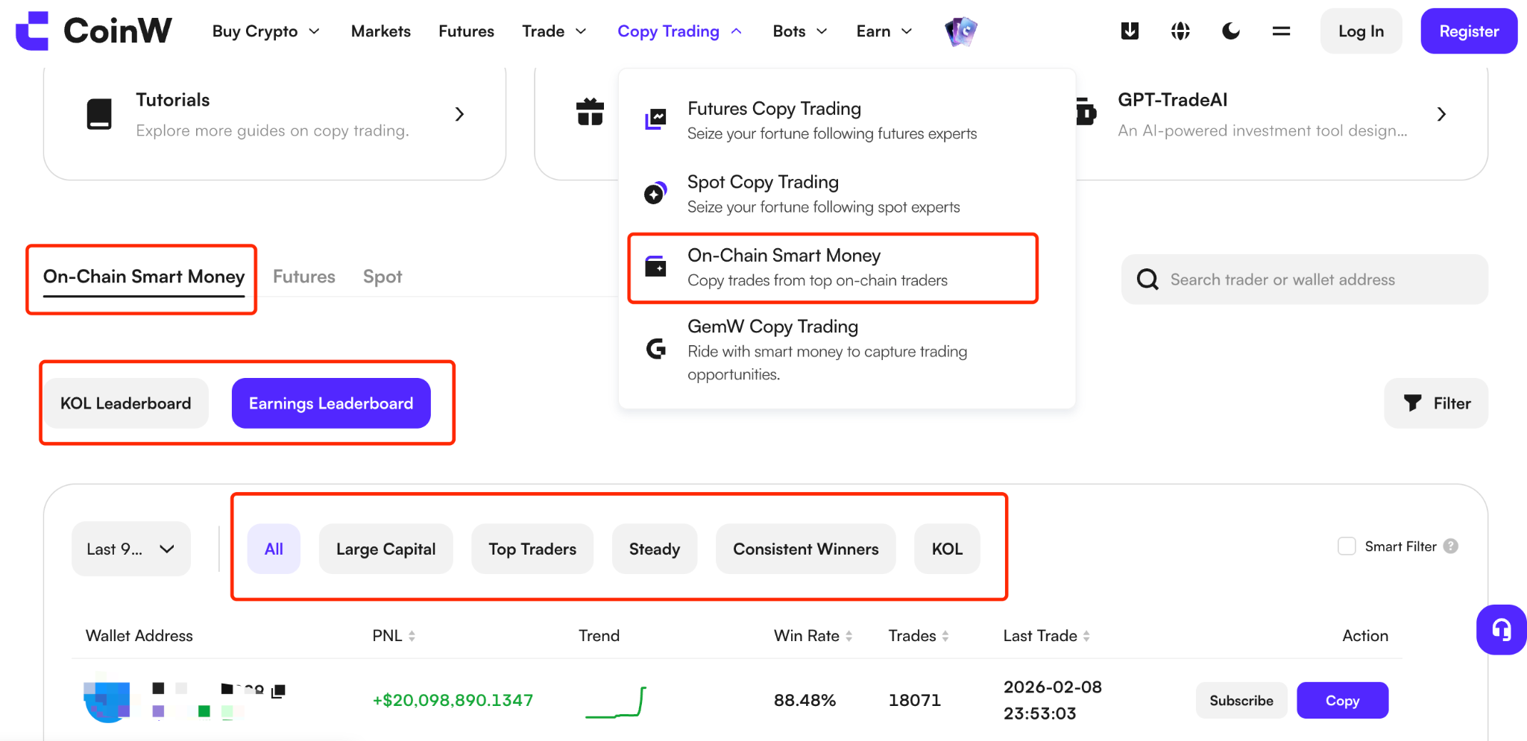Open GPT-TradeAI card chevron arrow
The image size is (1527, 741).
pos(1441,114)
